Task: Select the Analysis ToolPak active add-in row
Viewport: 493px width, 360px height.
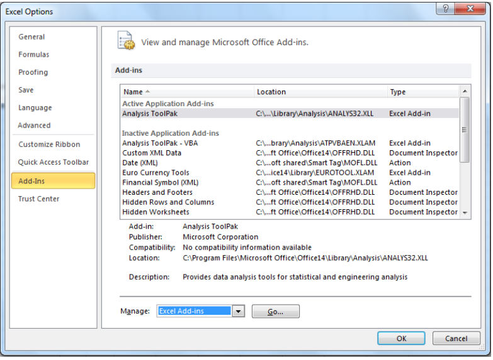Action: click(x=290, y=114)
